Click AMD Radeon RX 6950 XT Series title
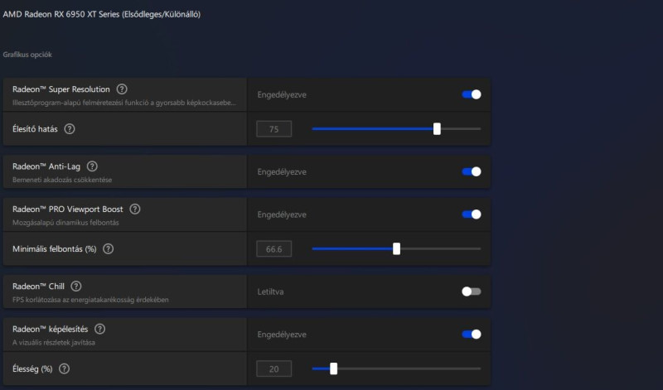 pos(101,14)
